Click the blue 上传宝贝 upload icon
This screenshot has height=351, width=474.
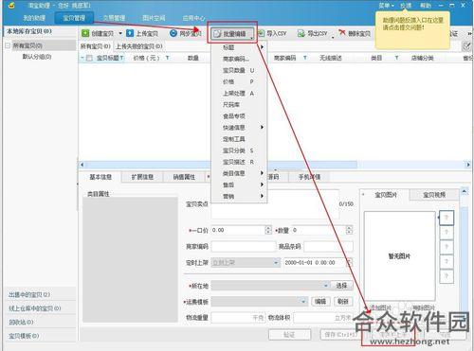point(130,33)
